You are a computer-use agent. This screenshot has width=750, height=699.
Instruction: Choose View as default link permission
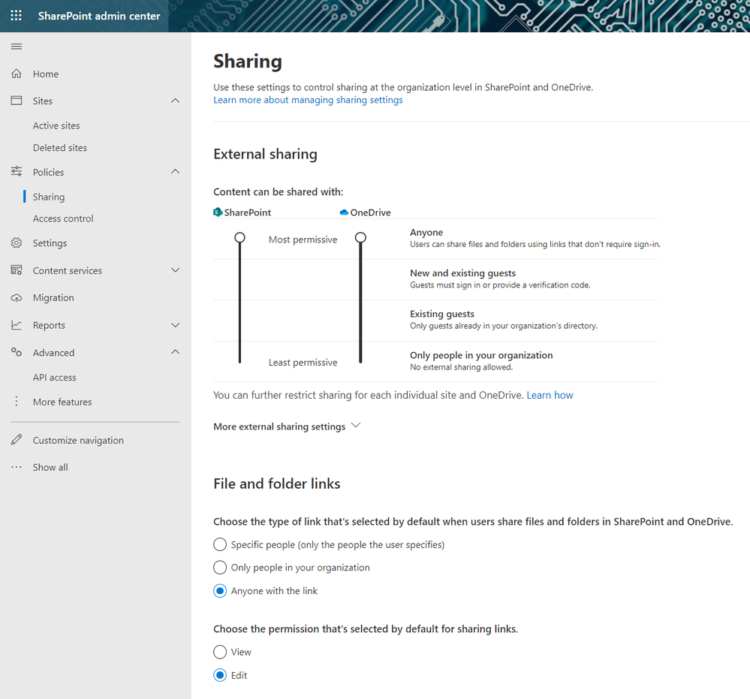[220, 652]
